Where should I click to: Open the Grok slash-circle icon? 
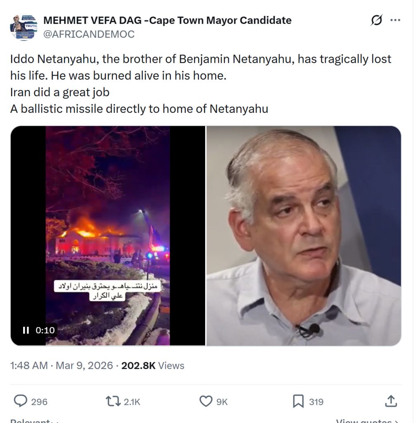[376, 20]
